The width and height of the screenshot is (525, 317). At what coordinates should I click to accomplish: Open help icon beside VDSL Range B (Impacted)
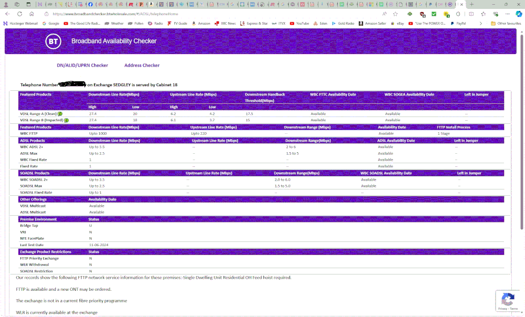tap(66, 120)
